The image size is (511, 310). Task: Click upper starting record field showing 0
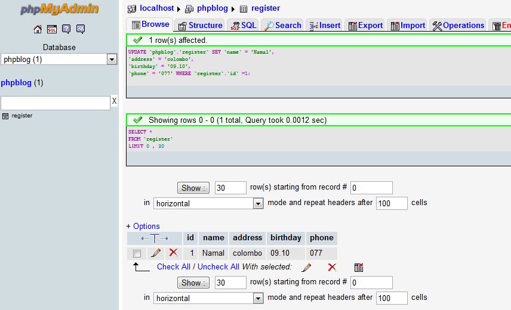371,188
